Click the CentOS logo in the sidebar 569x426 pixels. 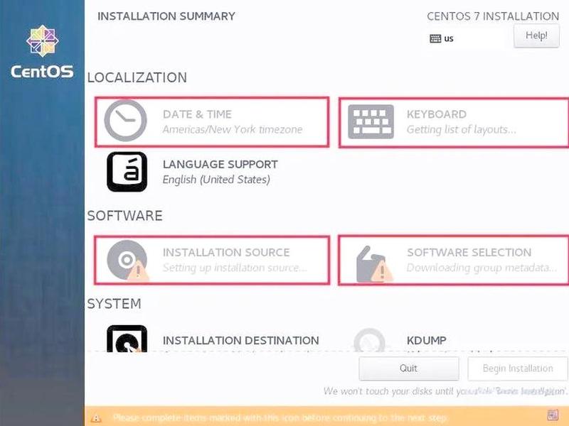42,51
